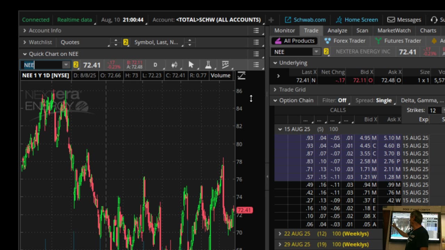Switch to the MarketWatch tab

pos(394,31)
